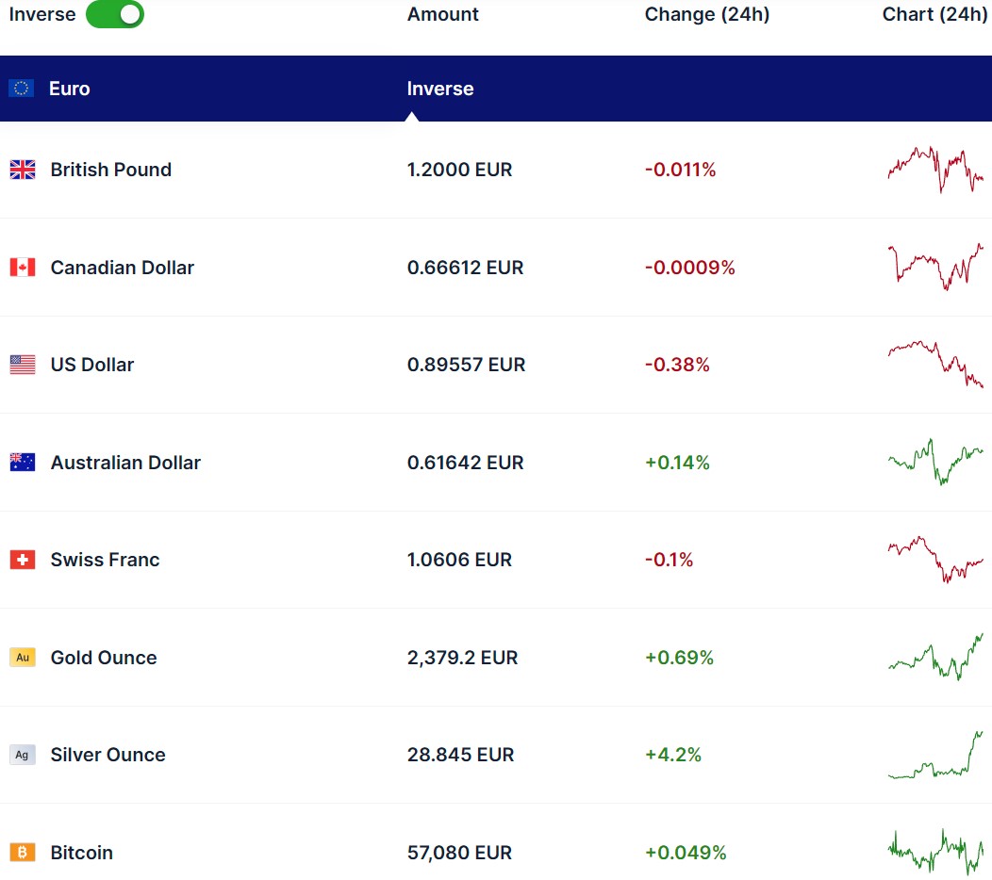Click the Australian flag icon
The image size is (992, 880).
(x=22, y=463)
